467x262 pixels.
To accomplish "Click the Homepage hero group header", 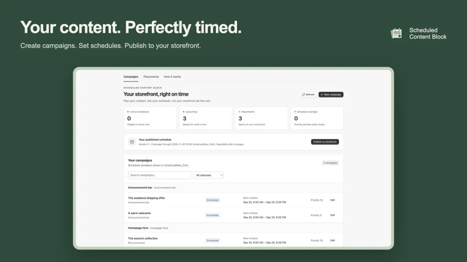I will [x=233, y=228].
